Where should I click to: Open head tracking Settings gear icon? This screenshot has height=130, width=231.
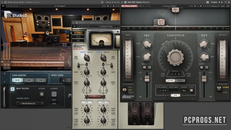[42, 94]
